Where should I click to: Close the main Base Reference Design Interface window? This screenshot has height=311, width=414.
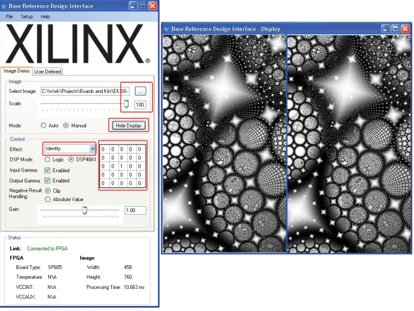coord(153,6)
